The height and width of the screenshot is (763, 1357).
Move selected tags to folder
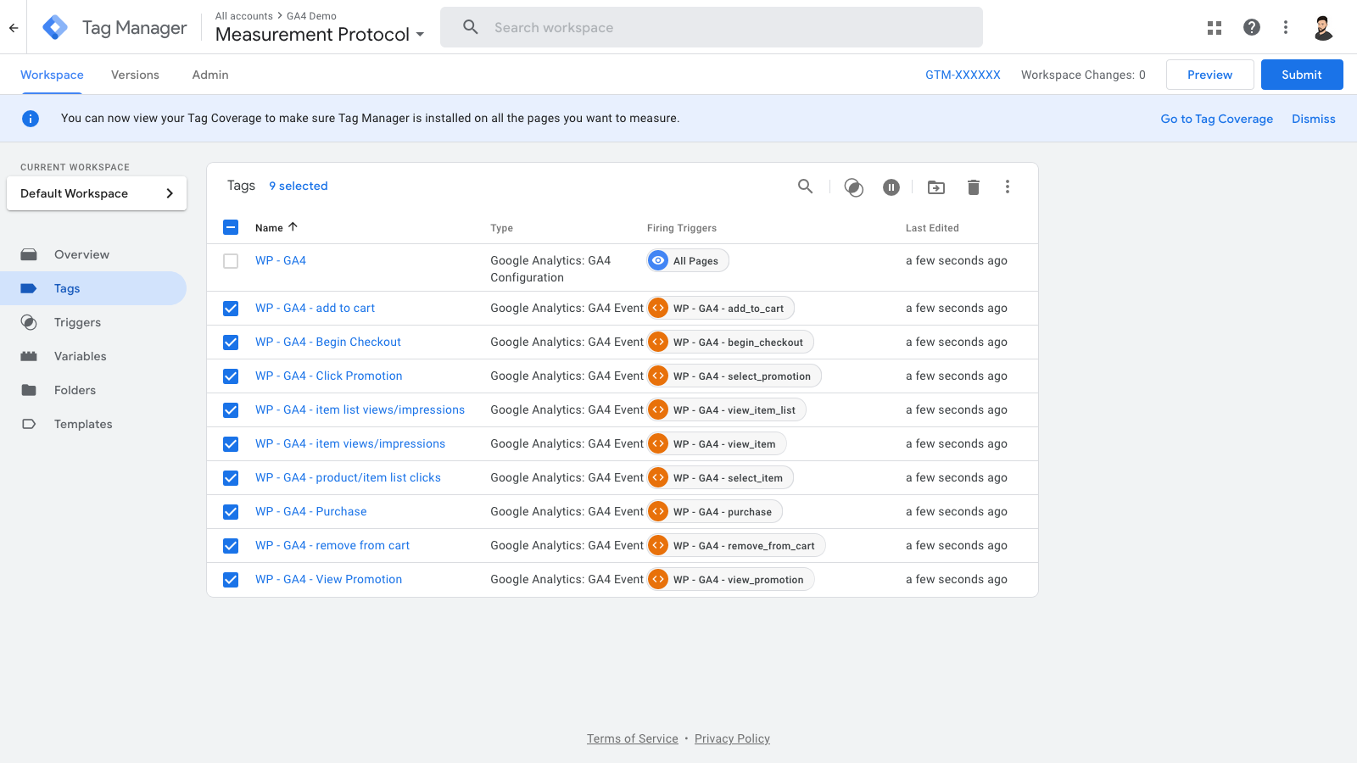click(x=936, y=187)
